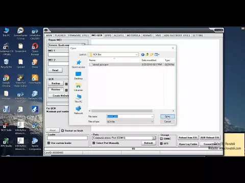Toggle checkbox beside Restore button
Image resolution: width=245 pixels, height=183 pixels.
point(66,90)
